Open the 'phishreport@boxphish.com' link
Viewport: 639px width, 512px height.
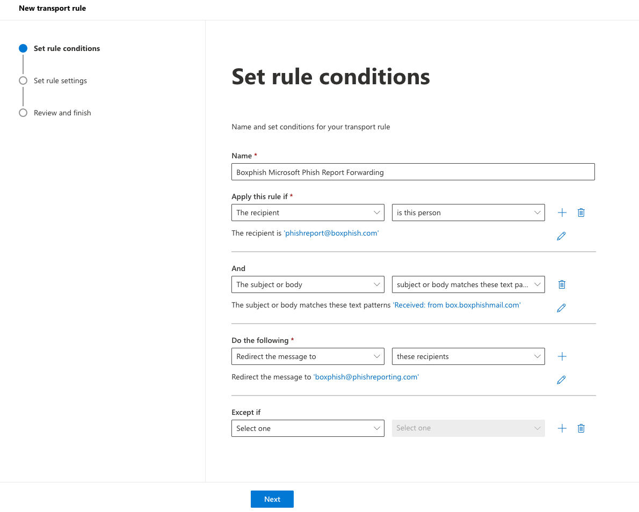331,233
